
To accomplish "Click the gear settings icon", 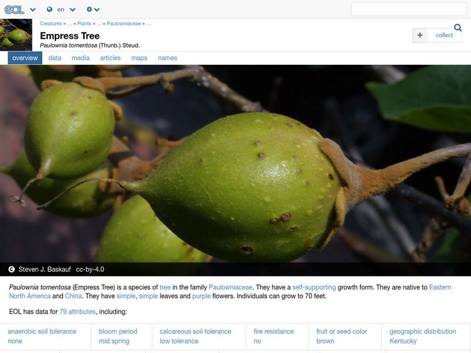I will coord(89,9).
